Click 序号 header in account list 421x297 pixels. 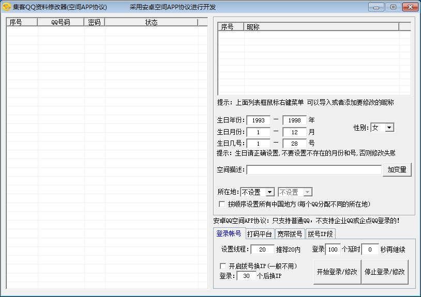click(22, 22)
